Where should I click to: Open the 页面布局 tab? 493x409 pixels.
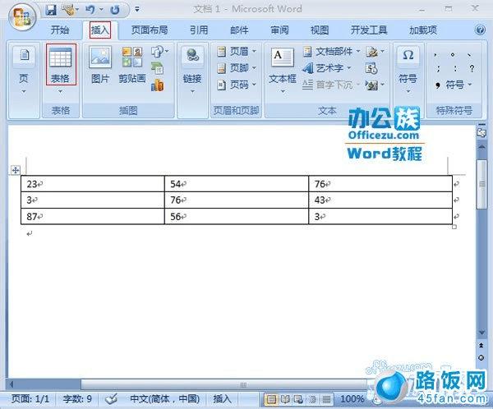(150, 30)
